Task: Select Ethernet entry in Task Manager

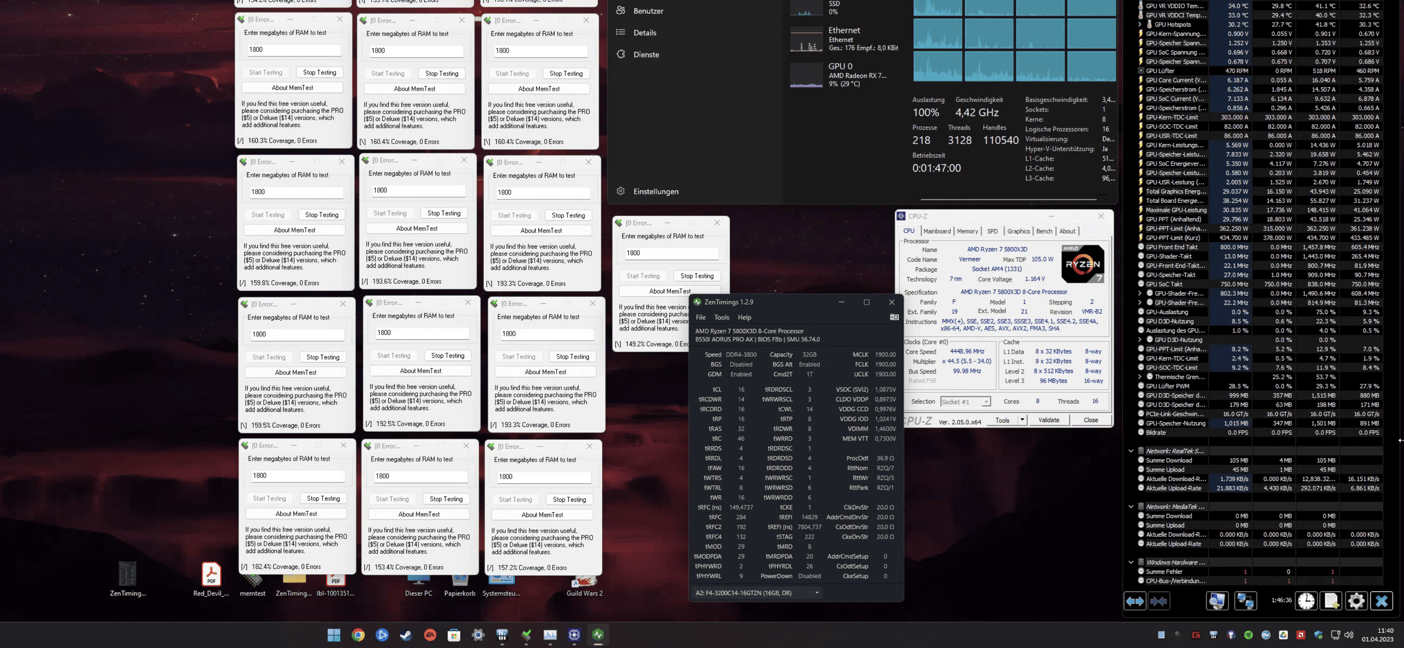Action: 844,39
